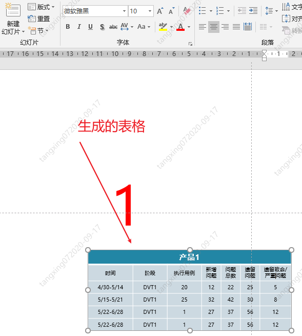Open the 节 section dropdown
302x336 pixels.
click(38, 31)
